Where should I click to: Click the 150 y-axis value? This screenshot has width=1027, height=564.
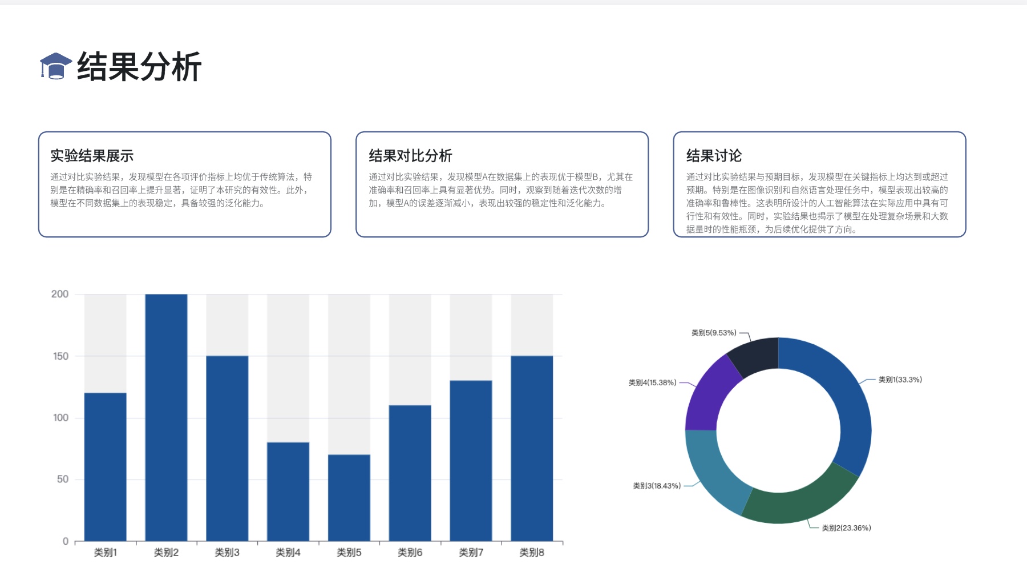(x=60, y=356)
